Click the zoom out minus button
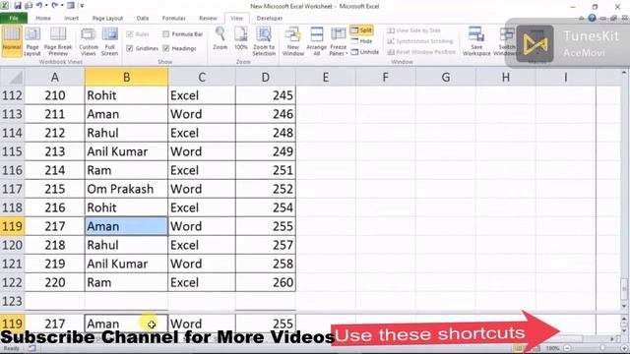Screen dimensions: 630x354 click(x=567, y=348)
